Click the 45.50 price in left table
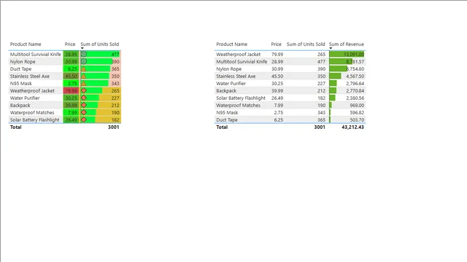This screenshot has width=467, height=262. pos(72,76)
